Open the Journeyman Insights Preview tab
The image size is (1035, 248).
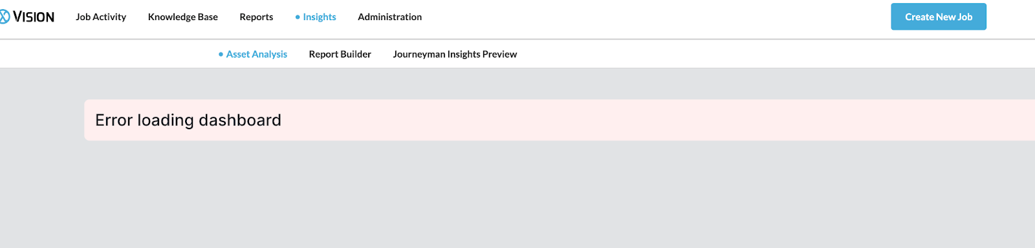455,54
